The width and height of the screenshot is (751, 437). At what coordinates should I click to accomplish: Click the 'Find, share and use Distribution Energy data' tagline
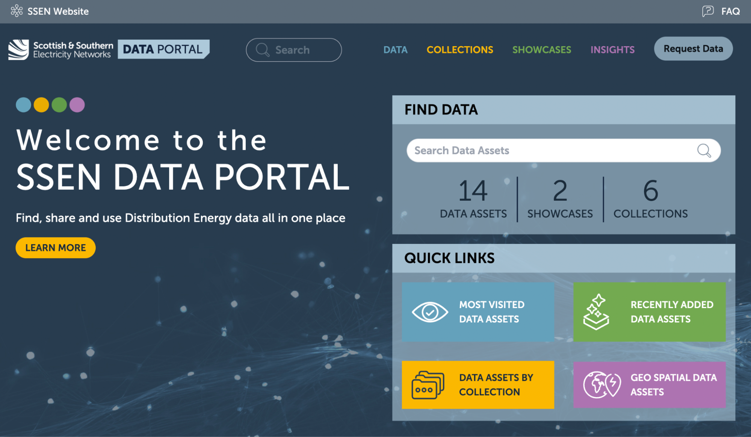(180, 218)
